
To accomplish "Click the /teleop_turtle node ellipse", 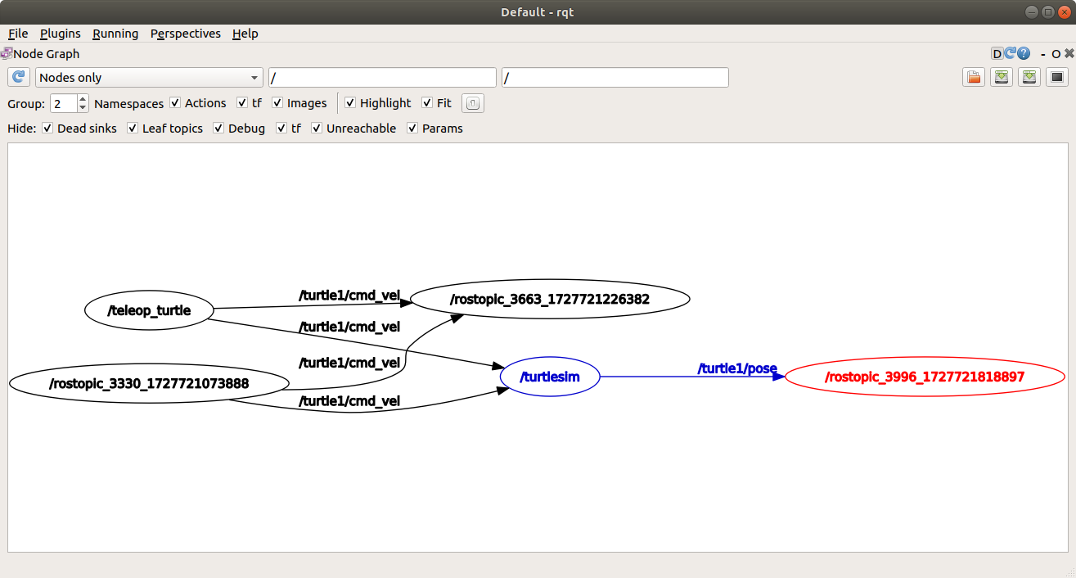I will tap(148, 310).
